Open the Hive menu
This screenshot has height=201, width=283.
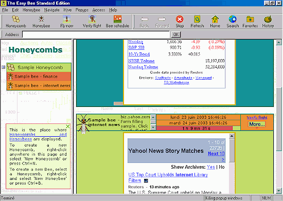coord(67,10)
